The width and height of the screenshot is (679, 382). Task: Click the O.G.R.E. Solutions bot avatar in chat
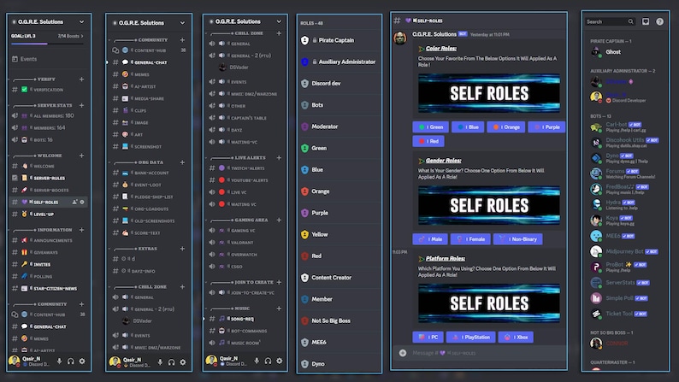pos(400,38)
